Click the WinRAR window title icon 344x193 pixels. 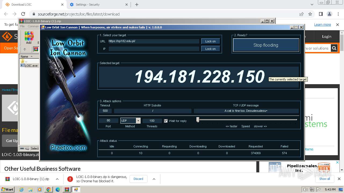21,21
